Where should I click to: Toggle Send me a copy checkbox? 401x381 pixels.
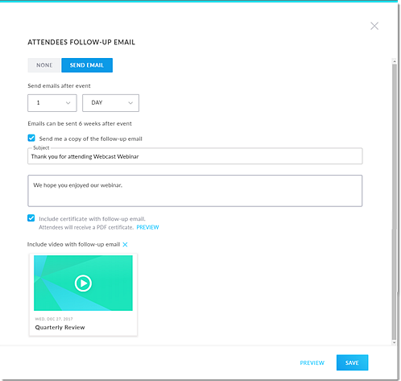point(31,138)
